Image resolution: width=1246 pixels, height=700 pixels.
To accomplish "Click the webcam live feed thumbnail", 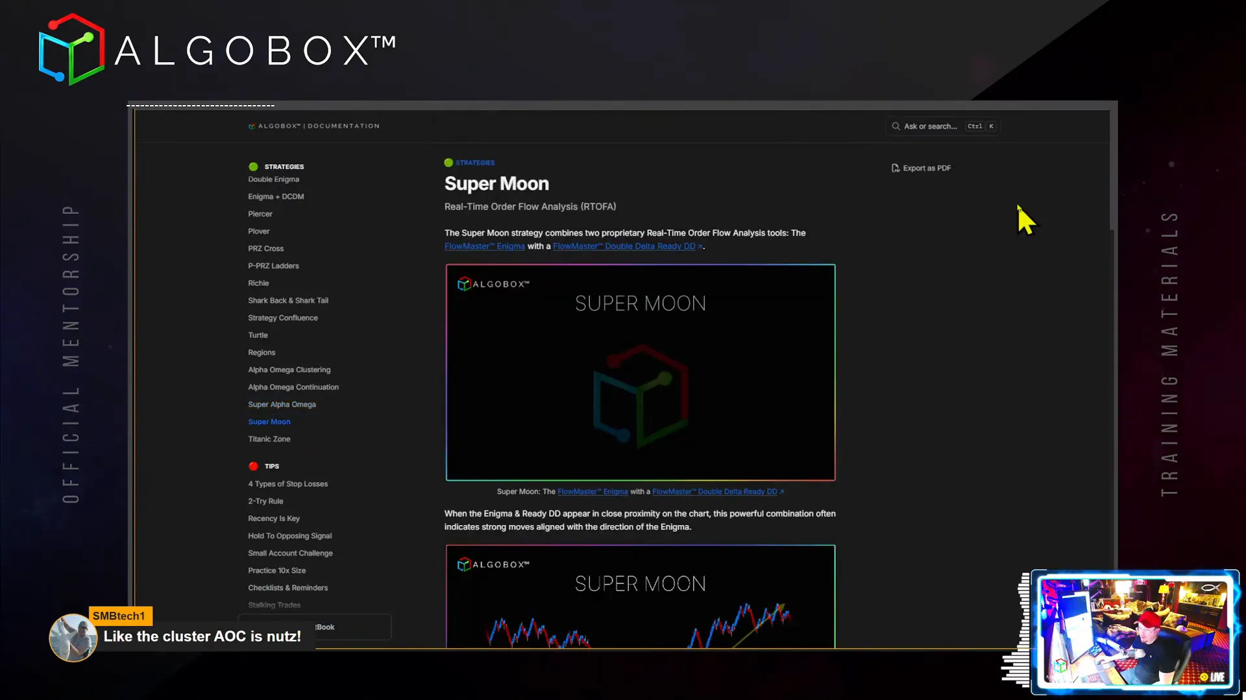I will point(1134,632).
